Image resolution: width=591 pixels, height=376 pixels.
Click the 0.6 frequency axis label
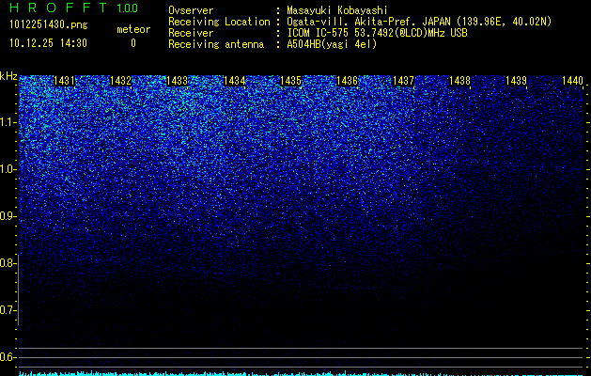click(x=8, y=357)
